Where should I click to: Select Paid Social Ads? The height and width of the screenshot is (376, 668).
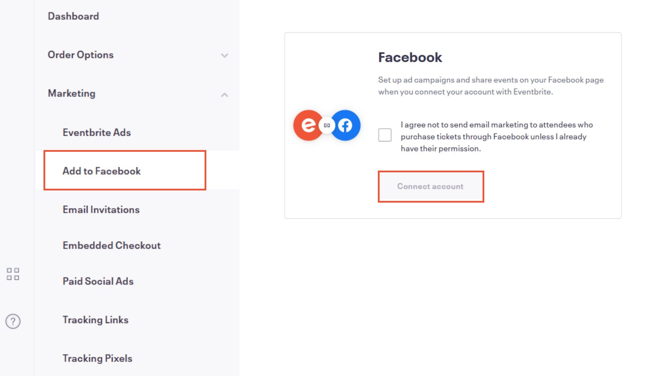(x=98, y=281)
